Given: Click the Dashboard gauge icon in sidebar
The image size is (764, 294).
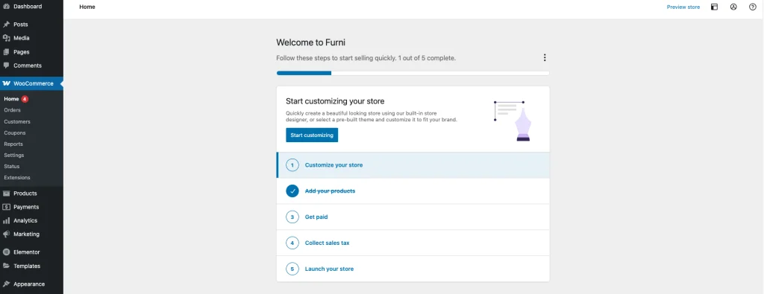Looking at the screenshot, I should click(x=6, y=6).
